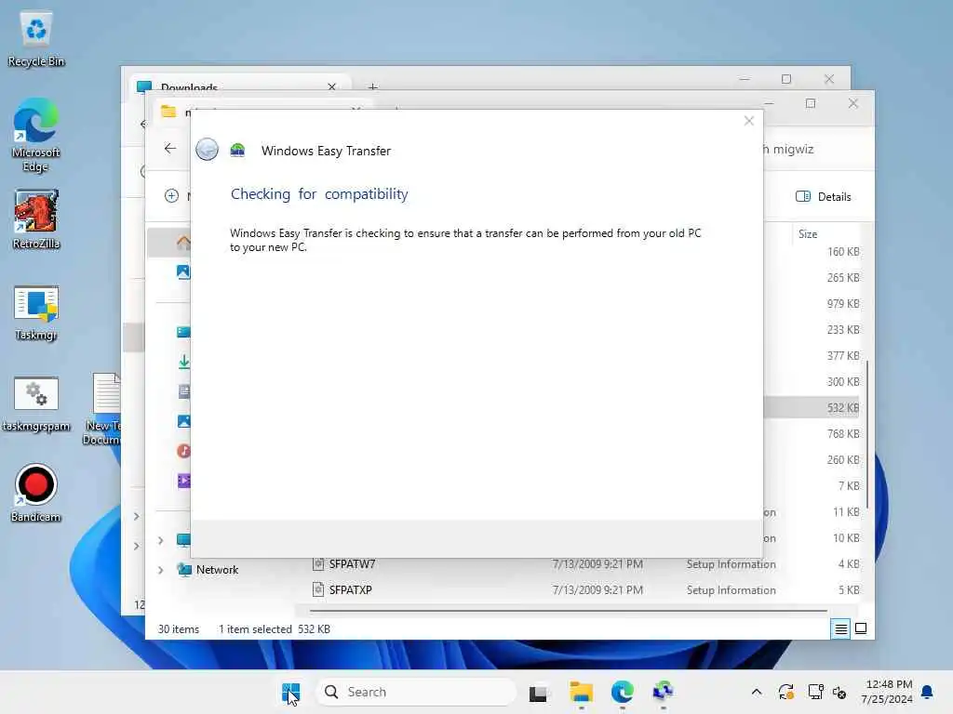Click the Music icon in sidebar
This screenshot has width=953, height=714.
pyautogui.click(x=183, y=451)
